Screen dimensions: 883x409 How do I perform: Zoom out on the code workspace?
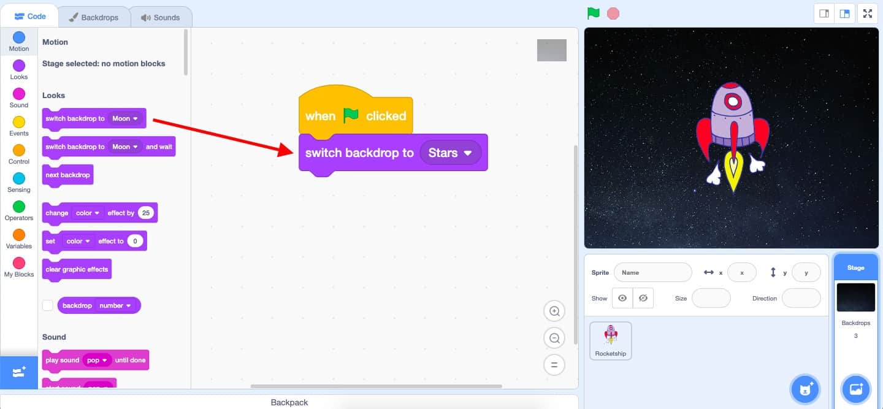(554, 338)
